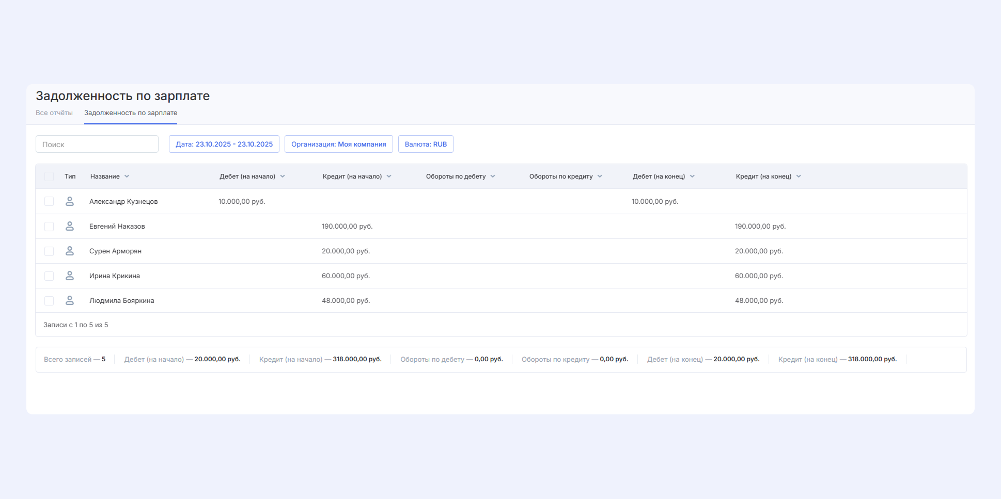Open the Дебет (на начало) column dropdown
Screen dimensions: 1001x499
(x=283, y=176)
